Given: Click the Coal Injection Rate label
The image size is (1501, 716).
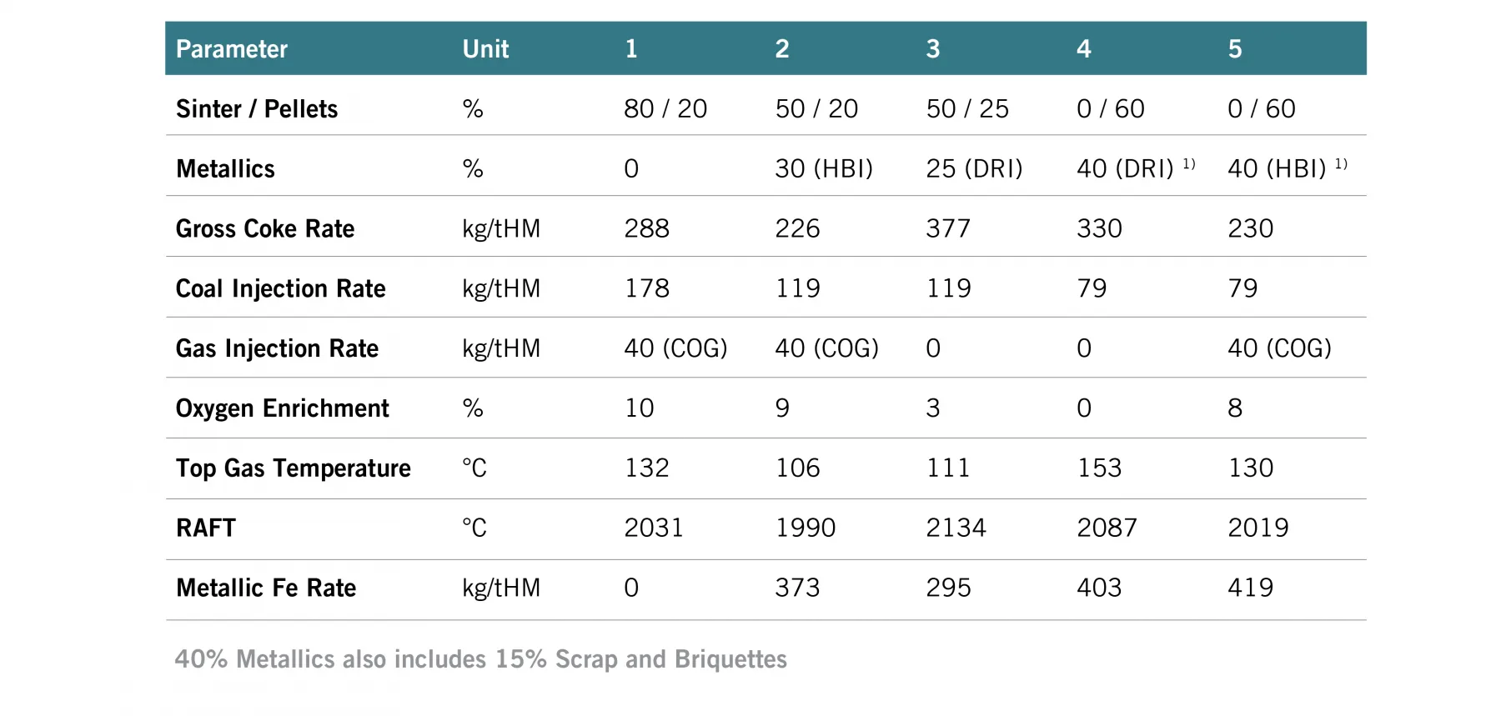Looking at the screenshot, I should pos(280,289).
